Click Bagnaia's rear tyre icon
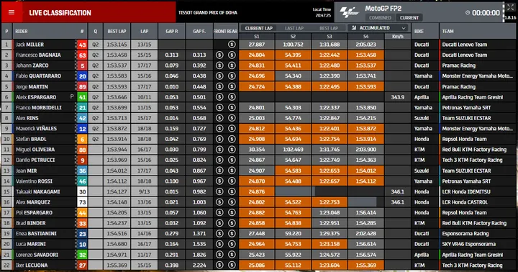The image size is (518, 272). (232, 55)
